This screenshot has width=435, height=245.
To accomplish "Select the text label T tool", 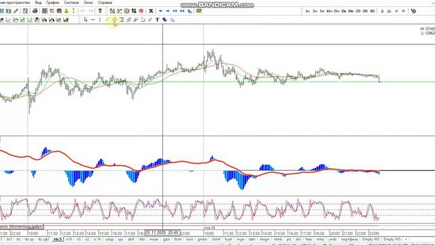I will [x=157, y=20].
